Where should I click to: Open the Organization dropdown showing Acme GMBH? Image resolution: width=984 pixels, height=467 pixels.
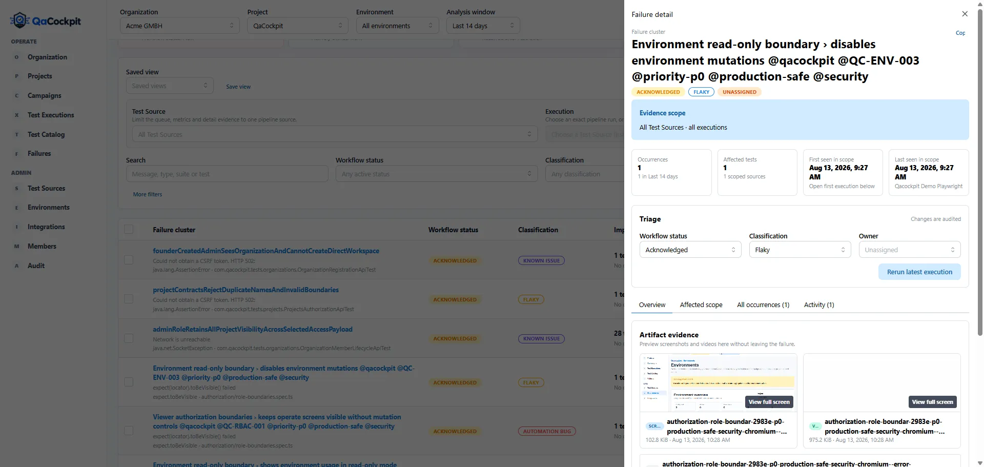tap(179, 26)
